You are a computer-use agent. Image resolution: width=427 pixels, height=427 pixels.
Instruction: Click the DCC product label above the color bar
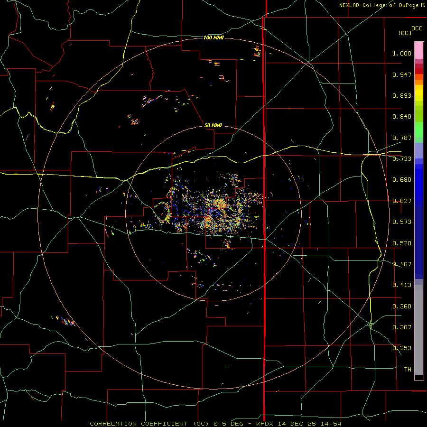click(417, 28)
